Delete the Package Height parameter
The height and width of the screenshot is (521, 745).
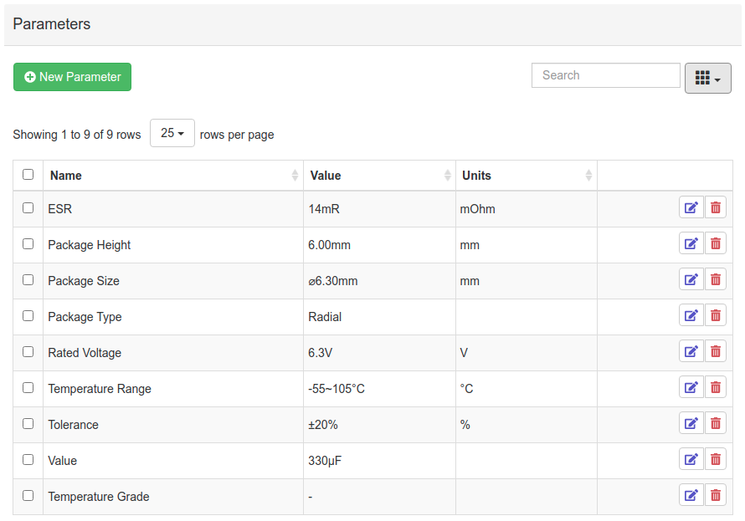coord(716,244)
